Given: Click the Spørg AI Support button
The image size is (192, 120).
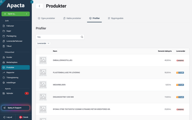Looking at the screenshot, I should pos(16,108).
